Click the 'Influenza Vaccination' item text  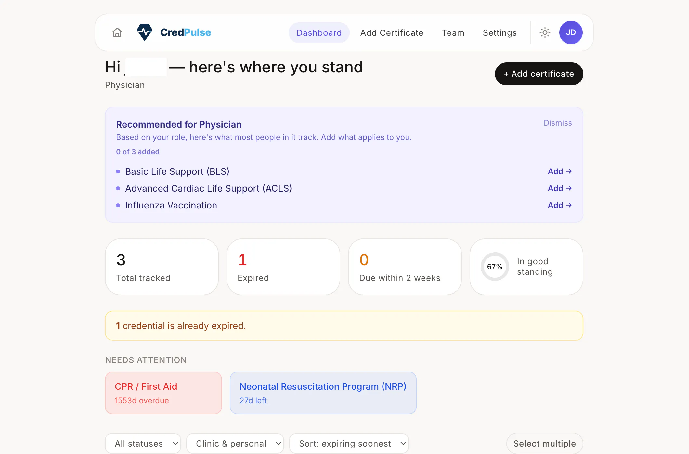[x=171, y=205]
